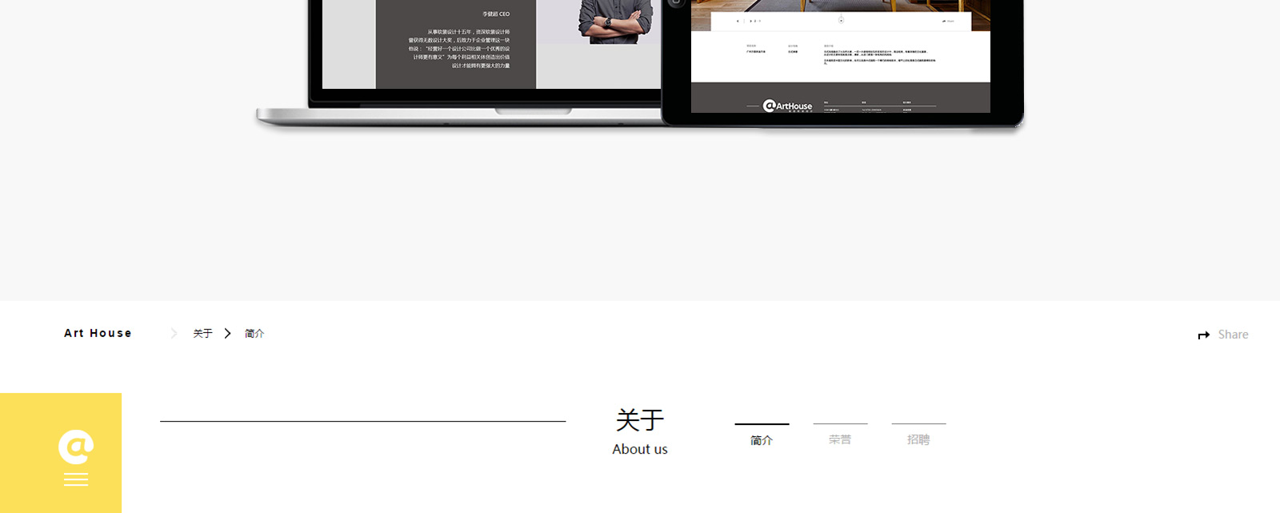1280x513 pixels.
Task: Click the 关于 breadcrumb link
Action: (x=202, y=334)
